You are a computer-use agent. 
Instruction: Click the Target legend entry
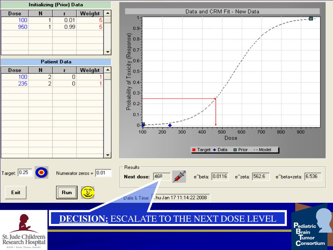click(x=201, y=150)
